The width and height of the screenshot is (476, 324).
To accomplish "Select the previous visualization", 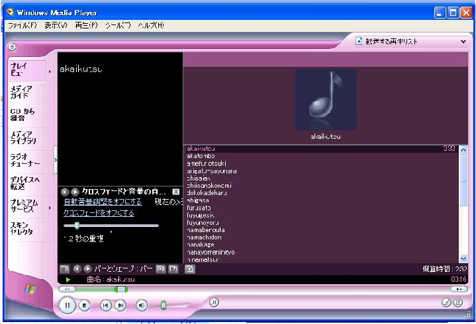I will [77, 269].
